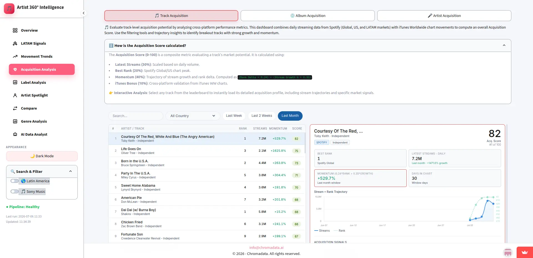Click the track Search input field
The height and width of the screenshot is (258, 533).
tap(136, 116)
